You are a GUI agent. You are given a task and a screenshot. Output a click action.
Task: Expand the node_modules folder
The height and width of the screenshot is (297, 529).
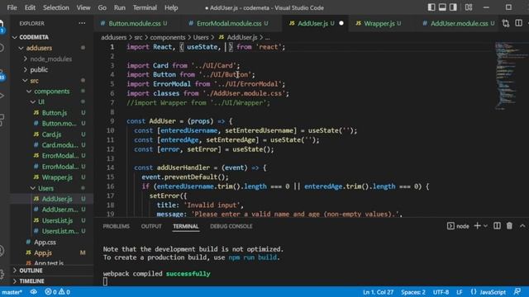[52, 59]
